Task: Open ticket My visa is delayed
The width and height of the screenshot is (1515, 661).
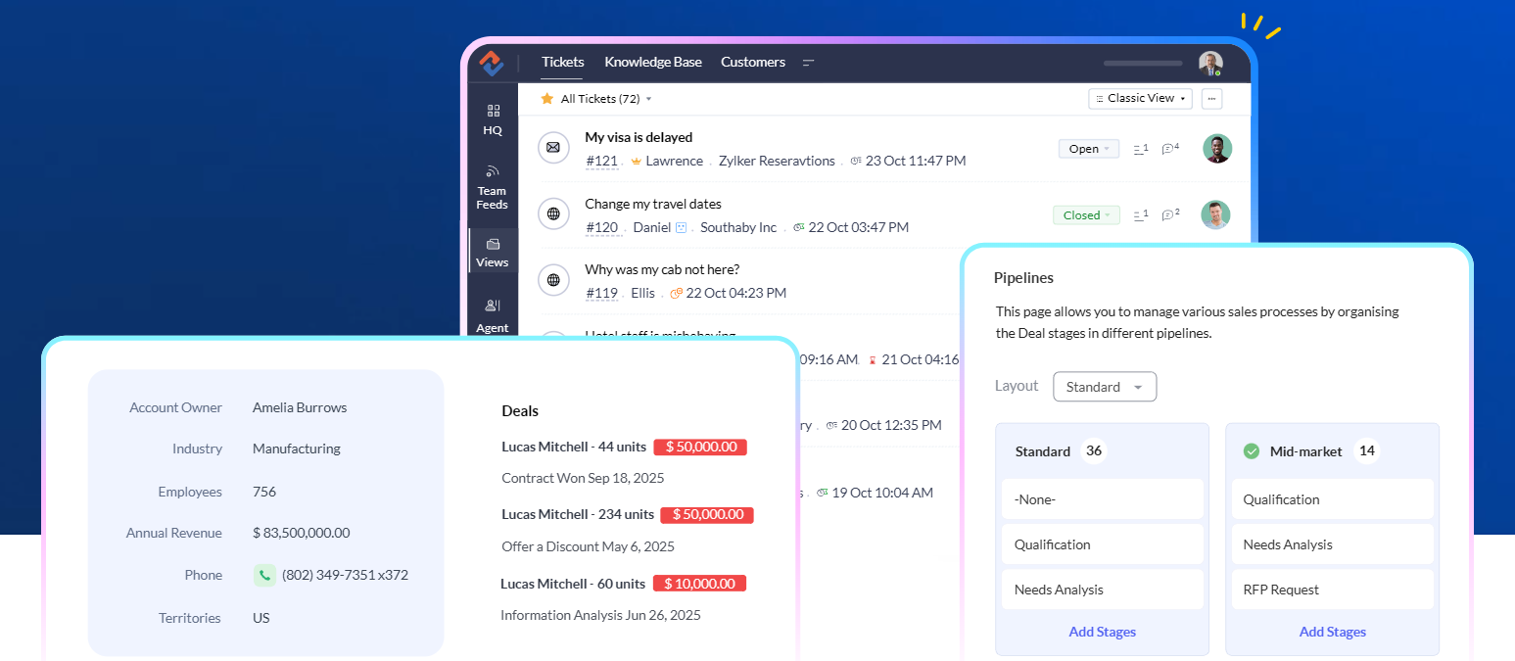Action: point(639,137)
